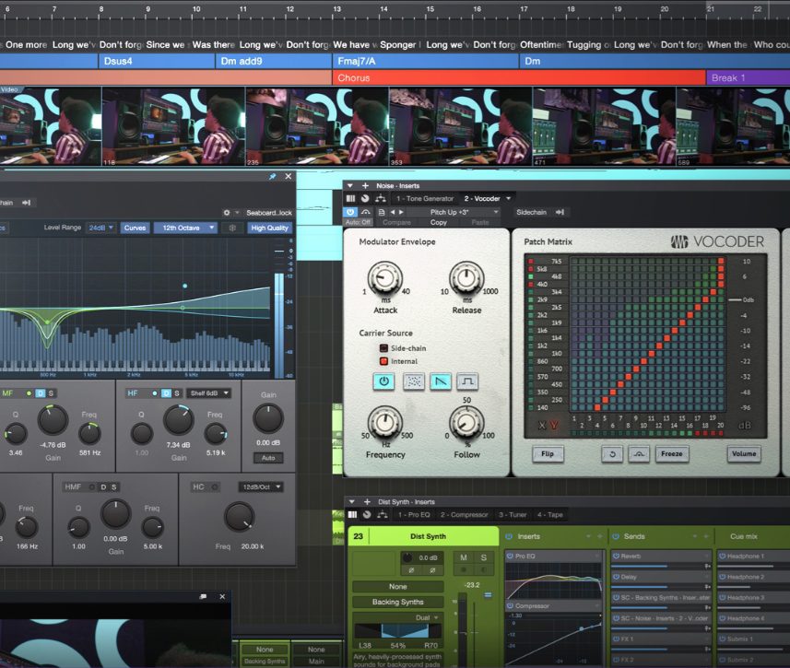Toggle the Curves button in Pro EQ
Screen dimensions: 790x668
pos(135,228)
